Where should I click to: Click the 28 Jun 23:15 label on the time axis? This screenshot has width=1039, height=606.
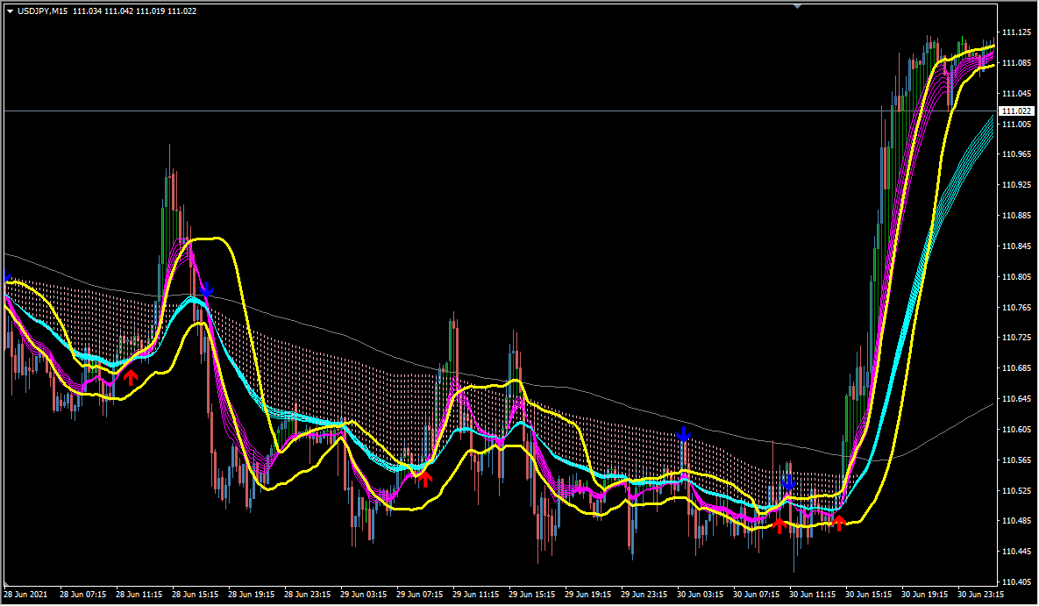308,595
